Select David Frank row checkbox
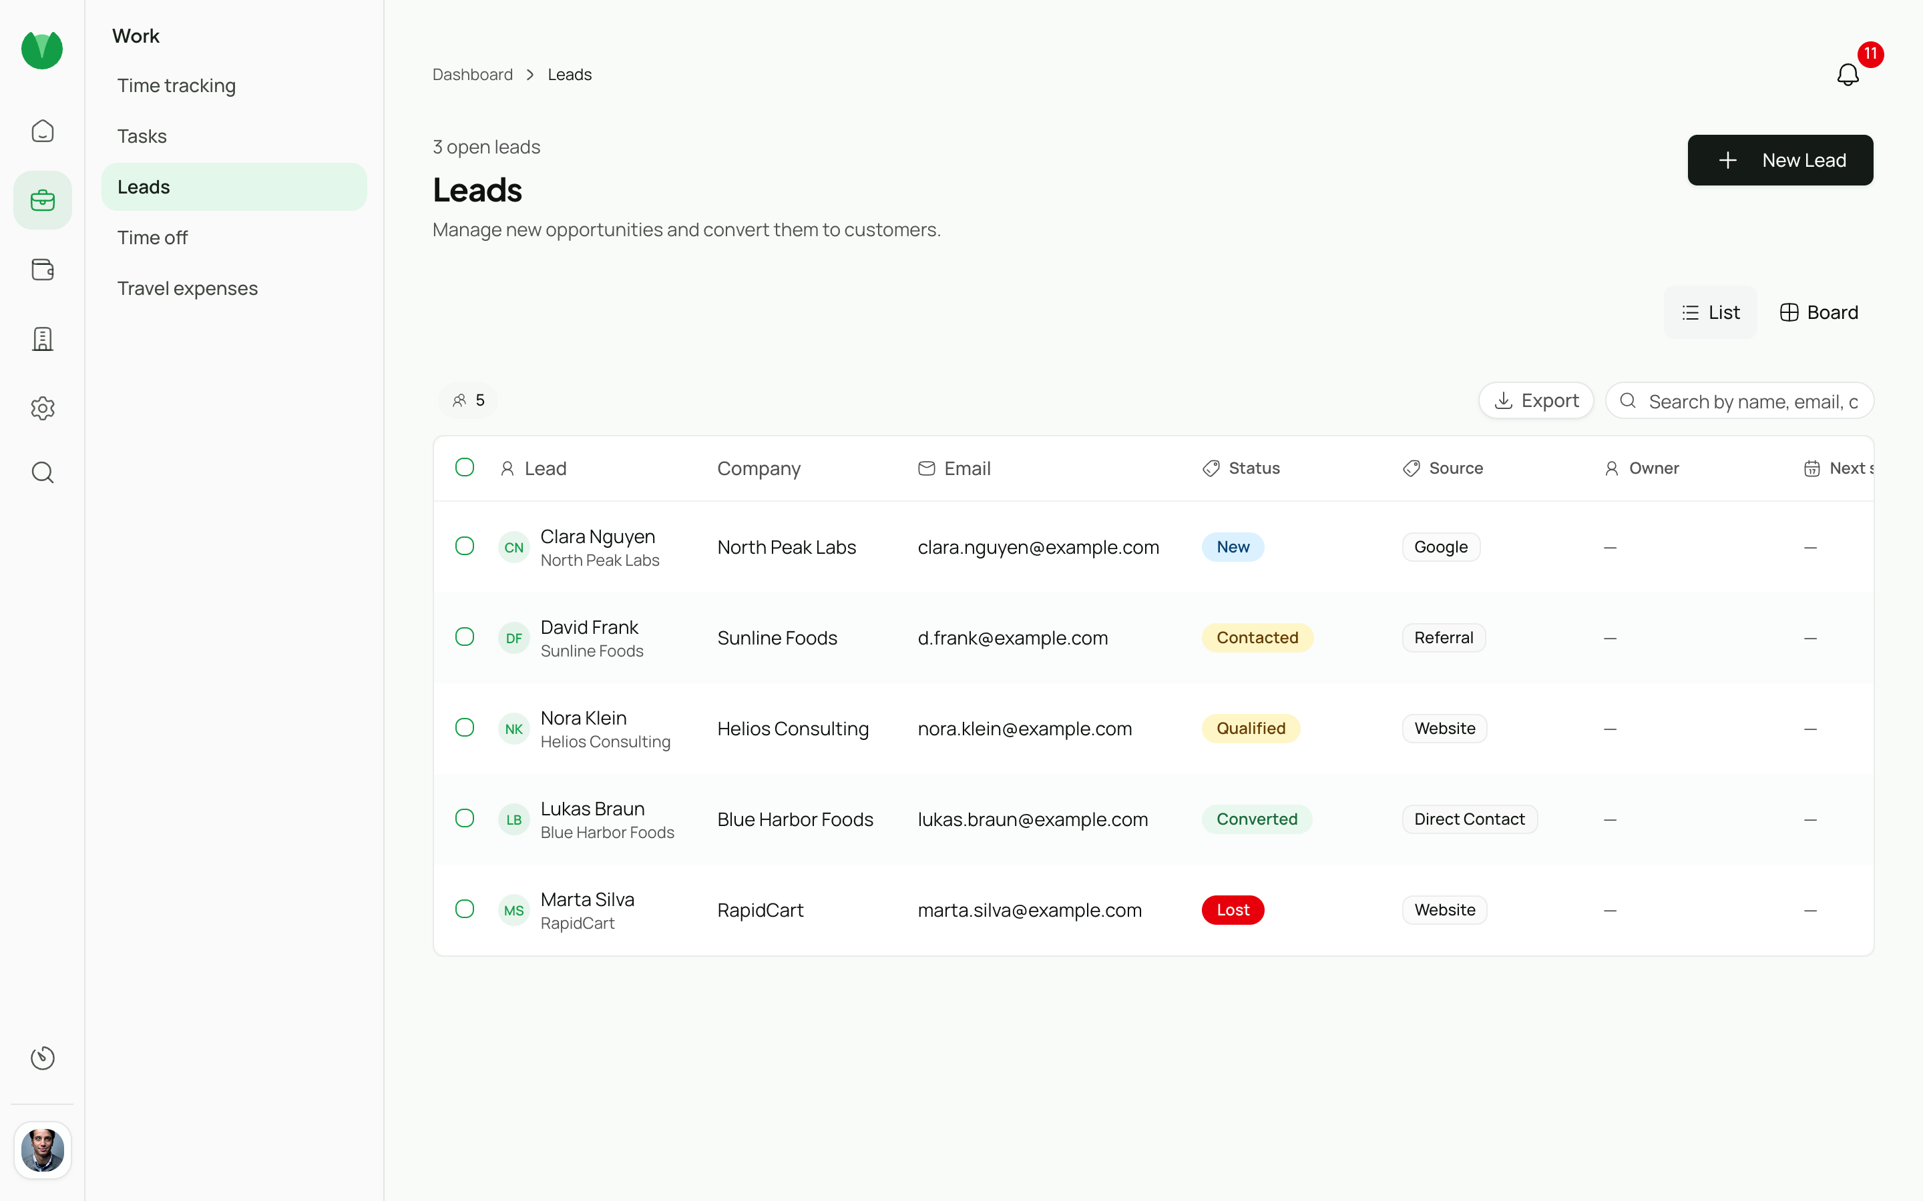The image size is (1923, 1201). [x=465, y=637]
